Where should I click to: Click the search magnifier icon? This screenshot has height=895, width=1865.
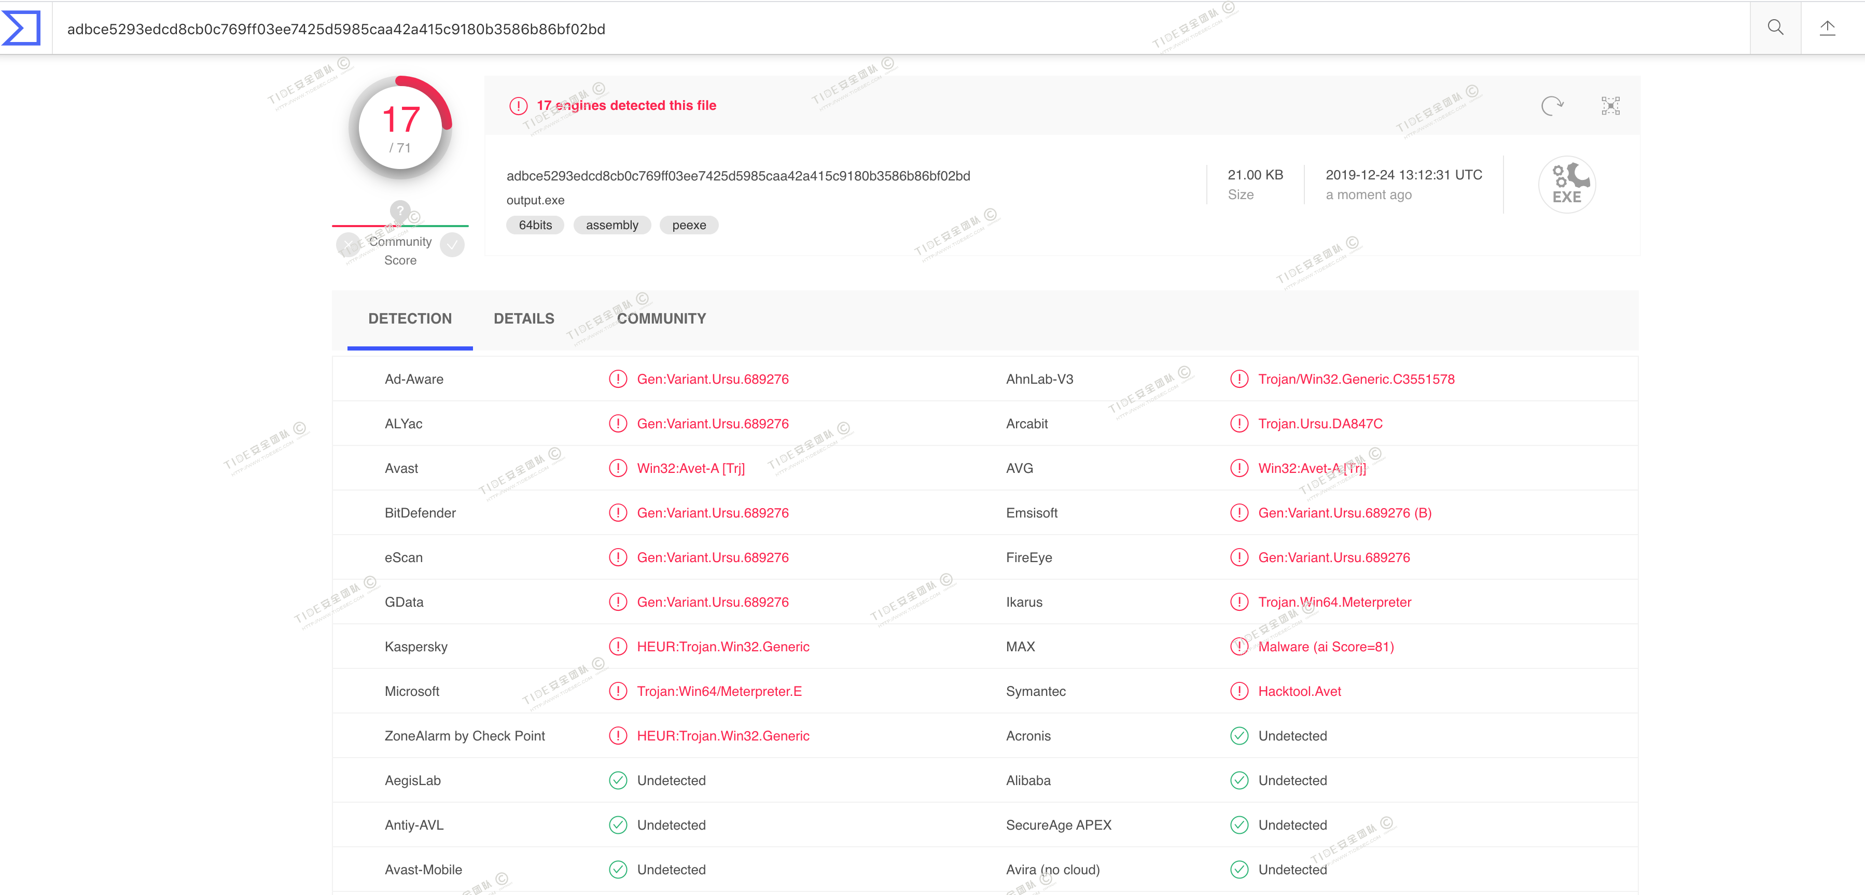(x=1775, y=28)
